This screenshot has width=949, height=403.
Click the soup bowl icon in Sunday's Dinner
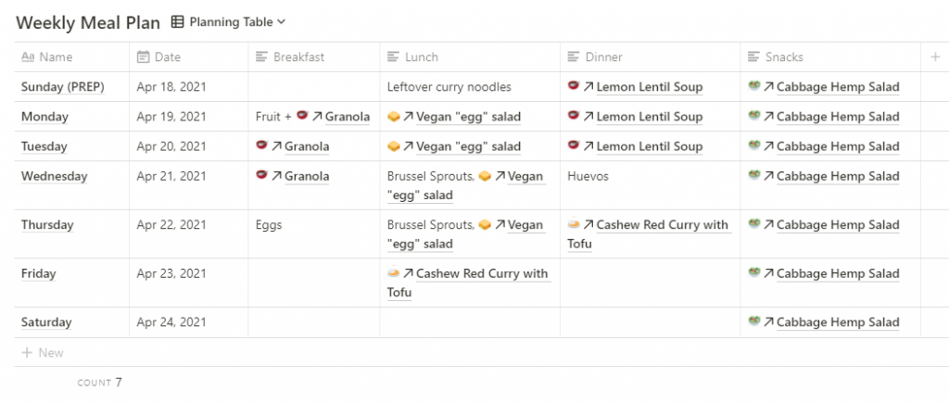[574, 86]
